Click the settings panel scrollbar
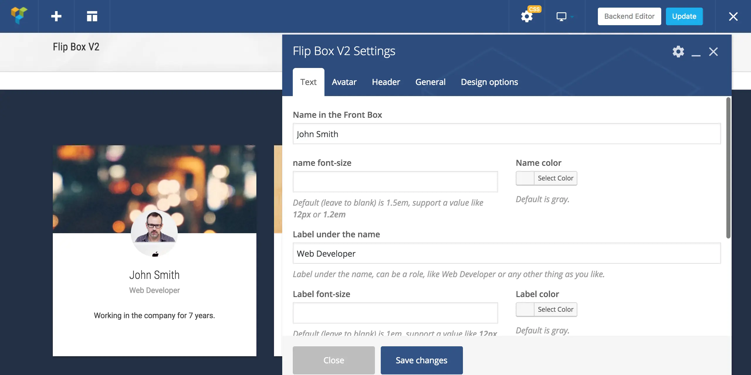The height and width of the screenshot is (375, 751). coord(728,168)
